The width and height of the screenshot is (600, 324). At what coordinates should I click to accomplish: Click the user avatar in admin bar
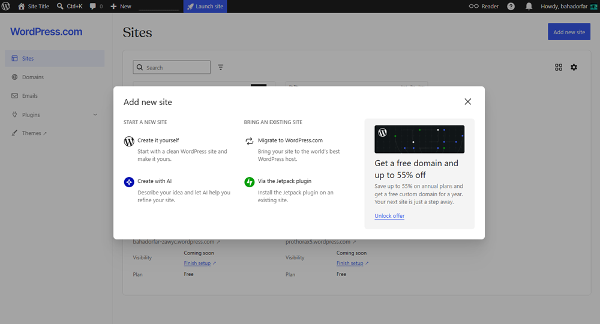tap(593, 6)
